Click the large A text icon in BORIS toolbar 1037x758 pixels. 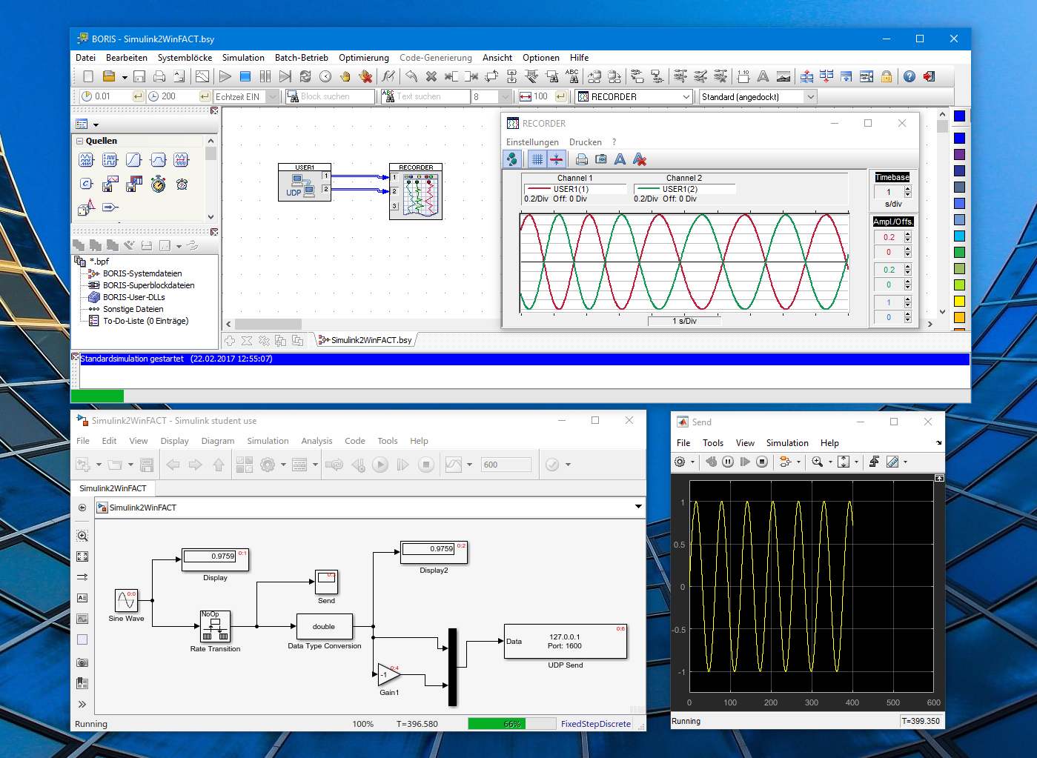pos(763,76)
